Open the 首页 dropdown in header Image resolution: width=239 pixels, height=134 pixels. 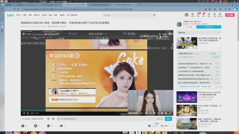[19, 15]
